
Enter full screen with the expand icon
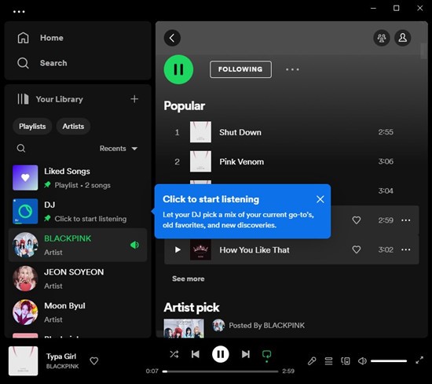click(x=419, y=360)
